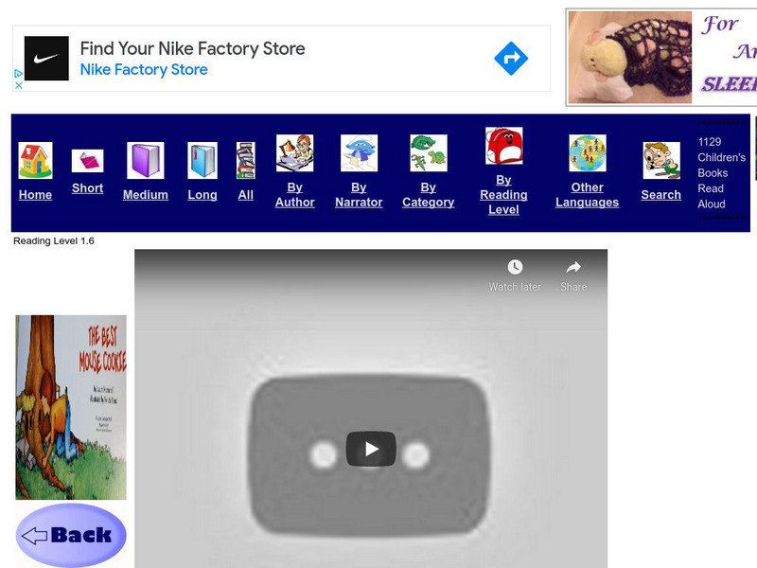The image size is (757, 568).
Task: Click the Share arrow icon on video
Action: (573, 267)
